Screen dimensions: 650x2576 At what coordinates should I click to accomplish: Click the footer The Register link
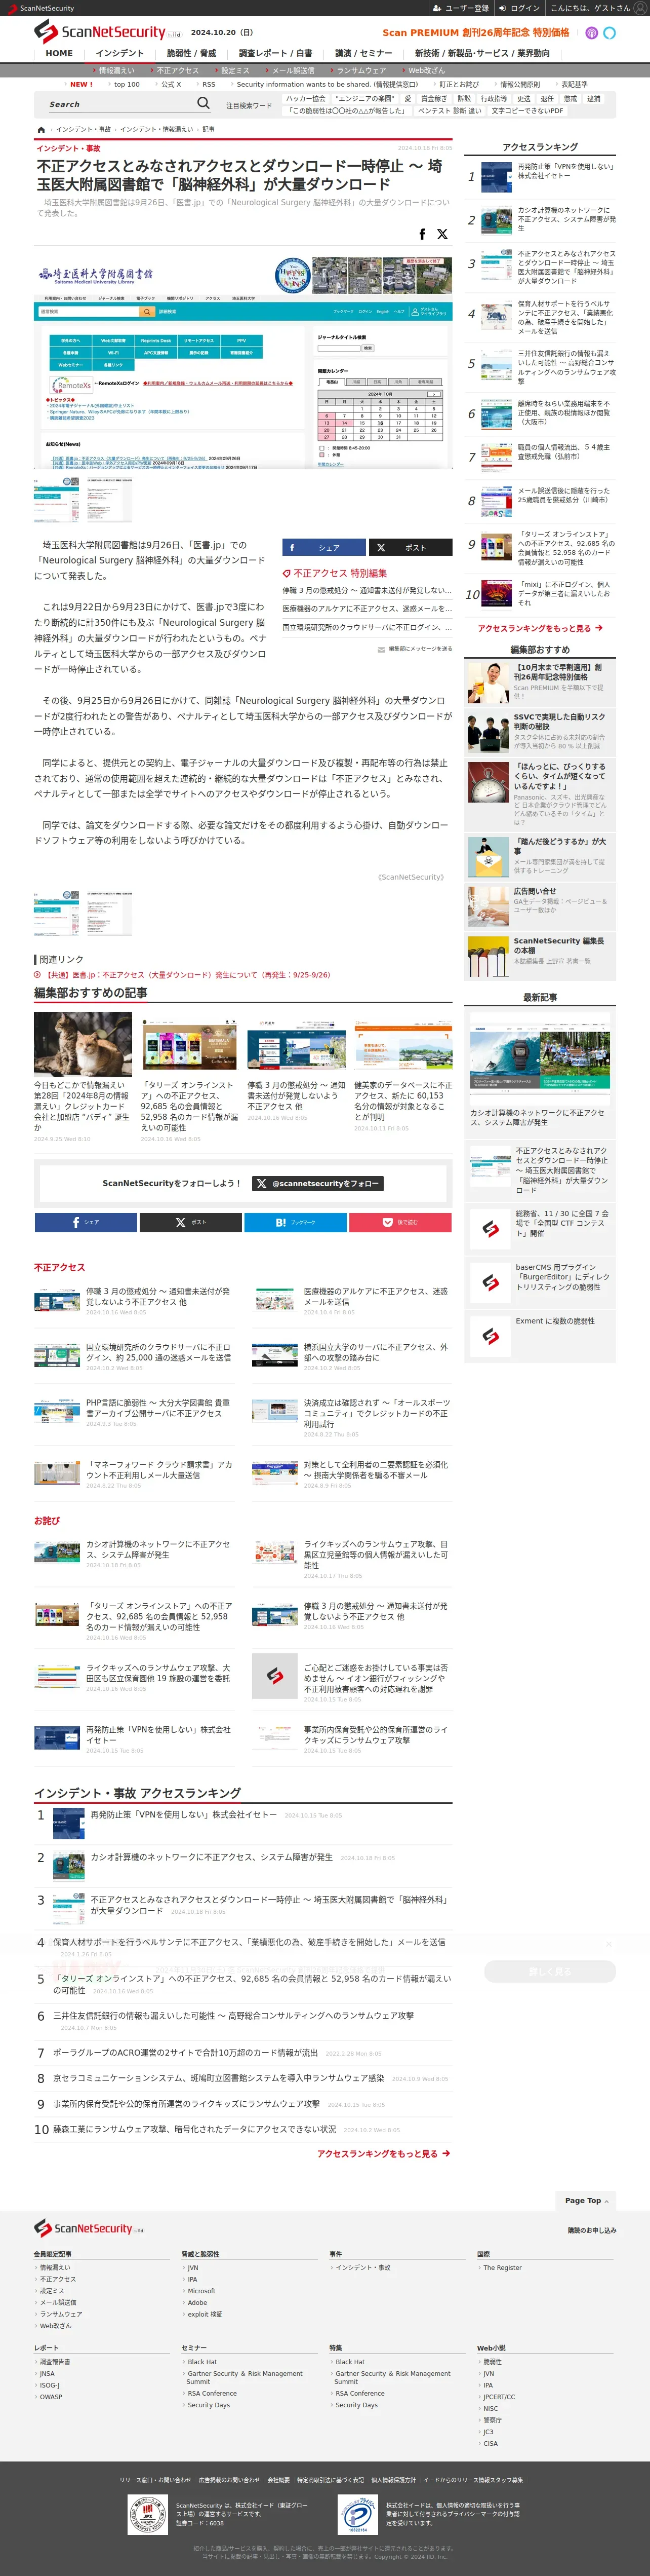502,2267
